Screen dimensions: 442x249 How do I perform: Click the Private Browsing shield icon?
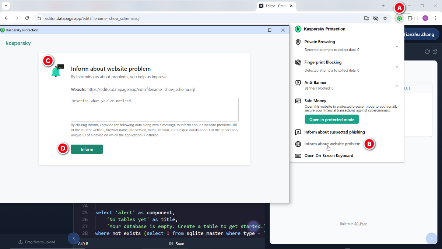(298, 42)
